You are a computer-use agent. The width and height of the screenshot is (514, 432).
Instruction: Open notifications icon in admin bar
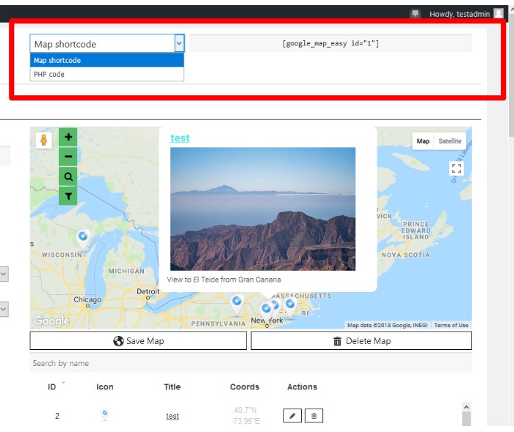[x=415, y=14]
